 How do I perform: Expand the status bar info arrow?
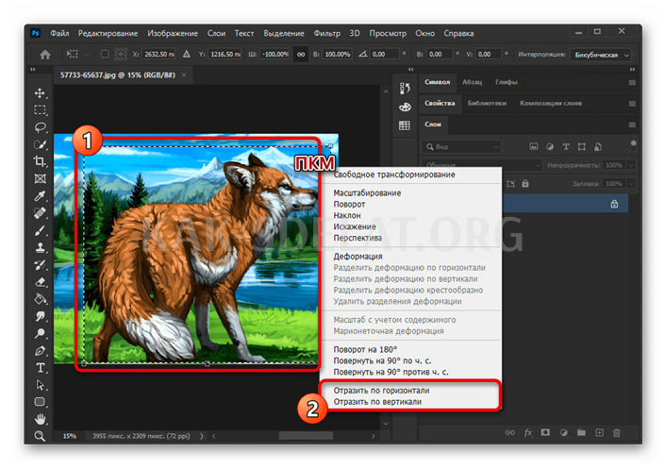[x=202, y=436]
